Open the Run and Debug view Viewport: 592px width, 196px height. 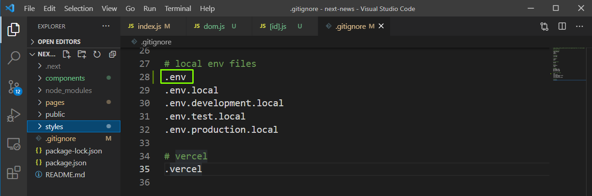click(x=14, y=115)
